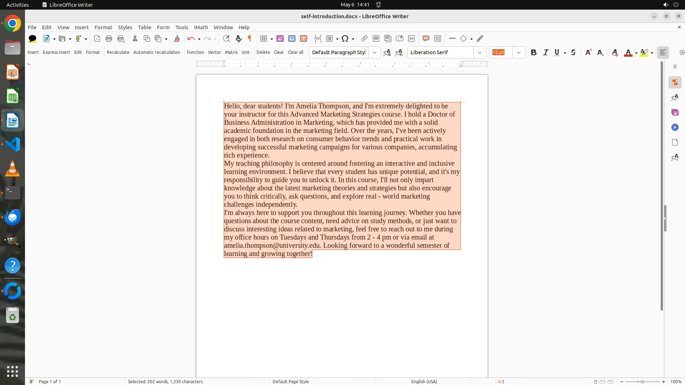
Task: Expand the font name dropdown
Action: point(480,52)
